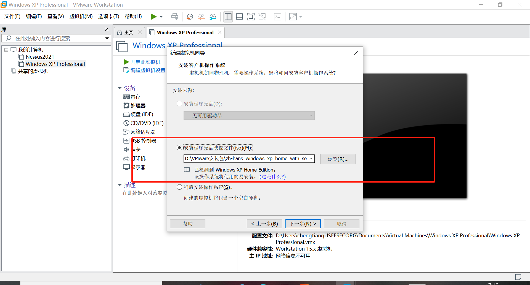Open the 选项卡(T) menu
530x285 pixels.
pos(108,17)
